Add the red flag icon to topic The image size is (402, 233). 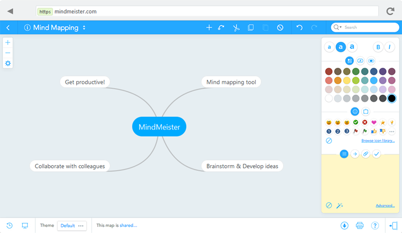pos(356,131)
